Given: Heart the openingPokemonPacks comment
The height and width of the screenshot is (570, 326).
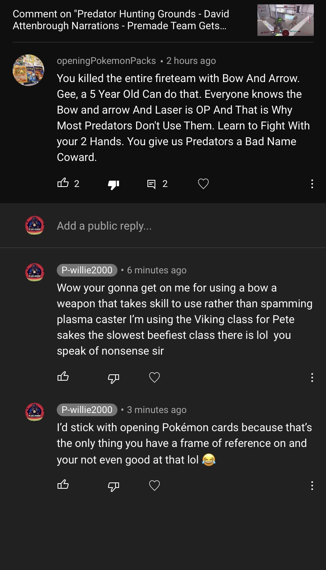Looking at the screenshot, I should [203, 184].
